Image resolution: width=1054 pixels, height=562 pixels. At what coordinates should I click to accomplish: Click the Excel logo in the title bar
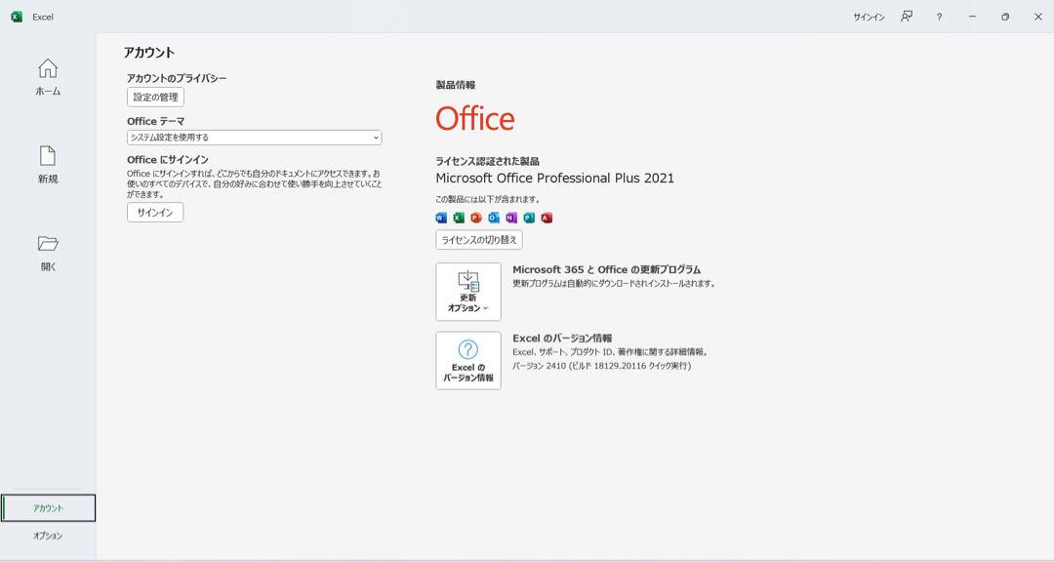[17, 17]
